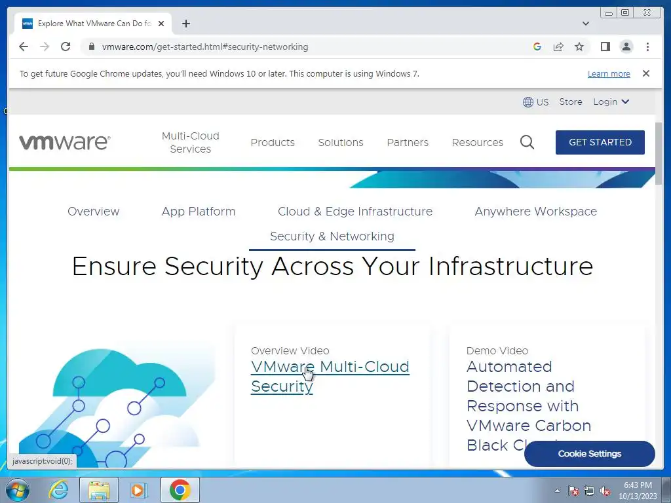Change region via globe US
Viewport: 671px width, 503px height.
(535, 102)
